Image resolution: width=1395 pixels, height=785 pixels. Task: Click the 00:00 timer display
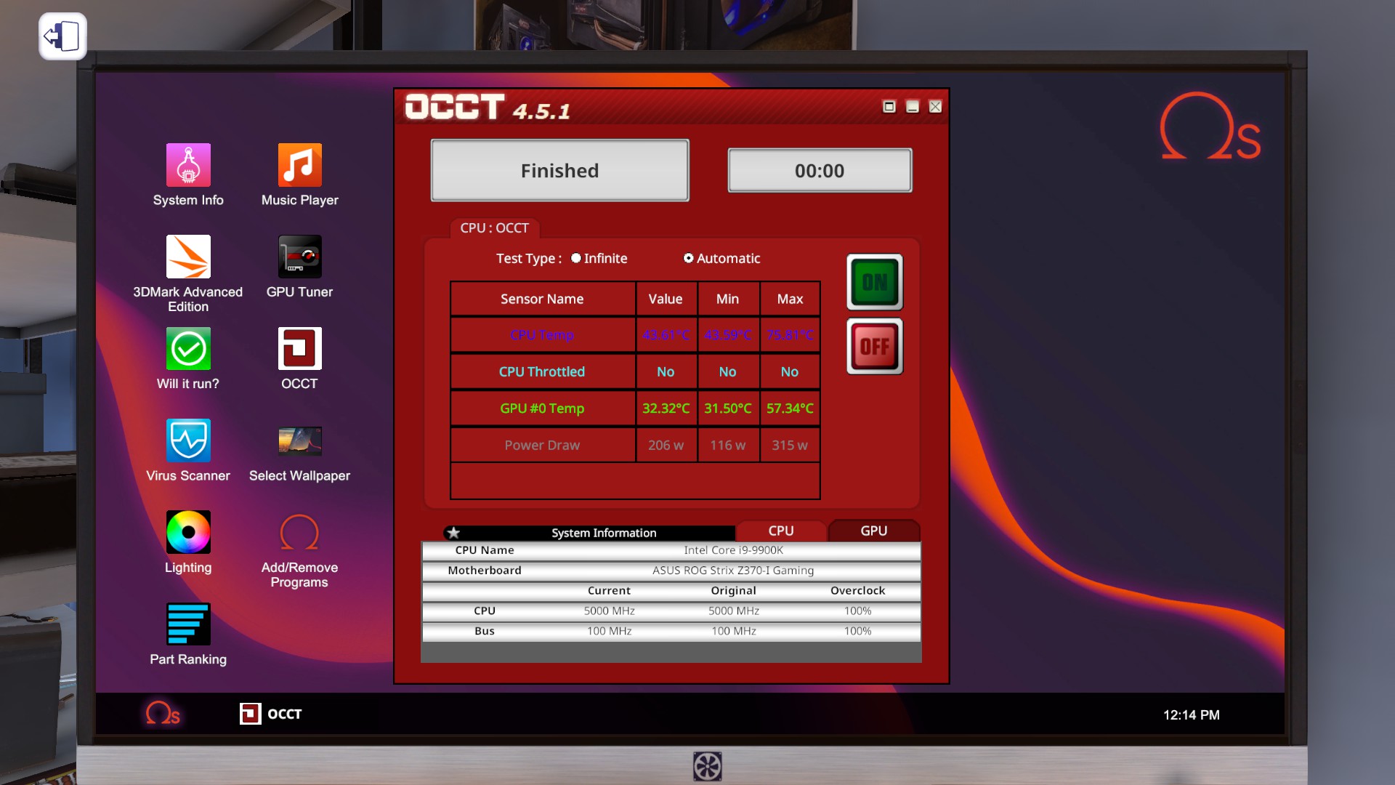(x=820, y=171)
